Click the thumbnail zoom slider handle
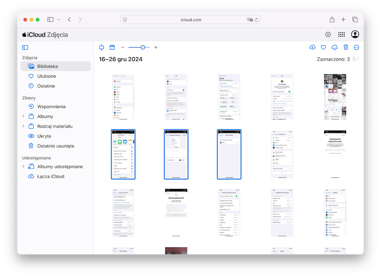 point(143,48)
